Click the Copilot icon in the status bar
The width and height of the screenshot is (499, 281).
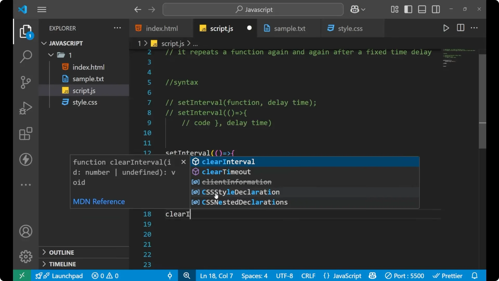[372, 276]
